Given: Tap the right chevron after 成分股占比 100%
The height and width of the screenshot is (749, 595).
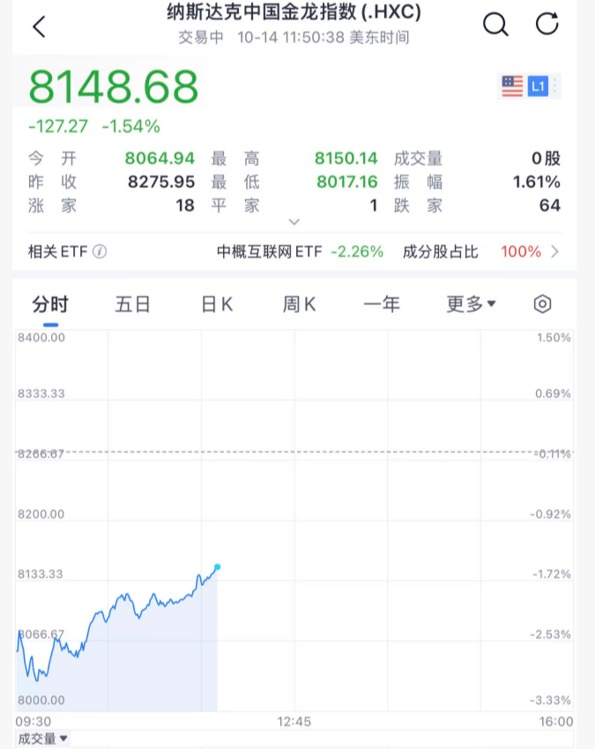Looking at the screenshot, I should click(554, 252).
